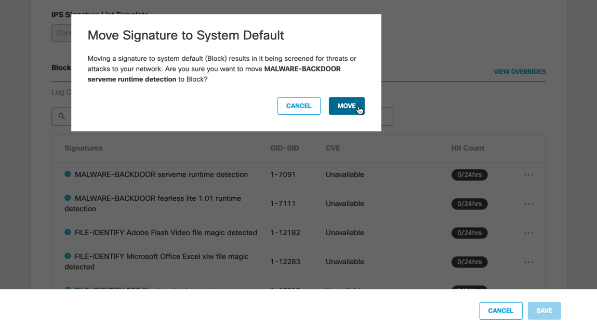Open the VIEW OVERRIDES link
Screen dimensions: 597x326
point(520,72)
